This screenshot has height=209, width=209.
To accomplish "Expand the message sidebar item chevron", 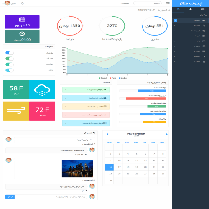I will 175,41.
